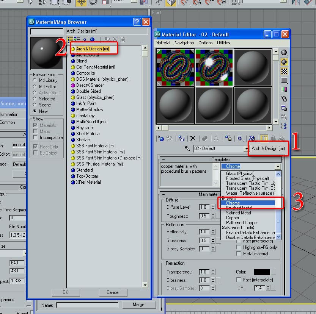Click Sample Type sphere icon in side toolbar
This screenshot has height=314, width=316.
coord(284,53)
